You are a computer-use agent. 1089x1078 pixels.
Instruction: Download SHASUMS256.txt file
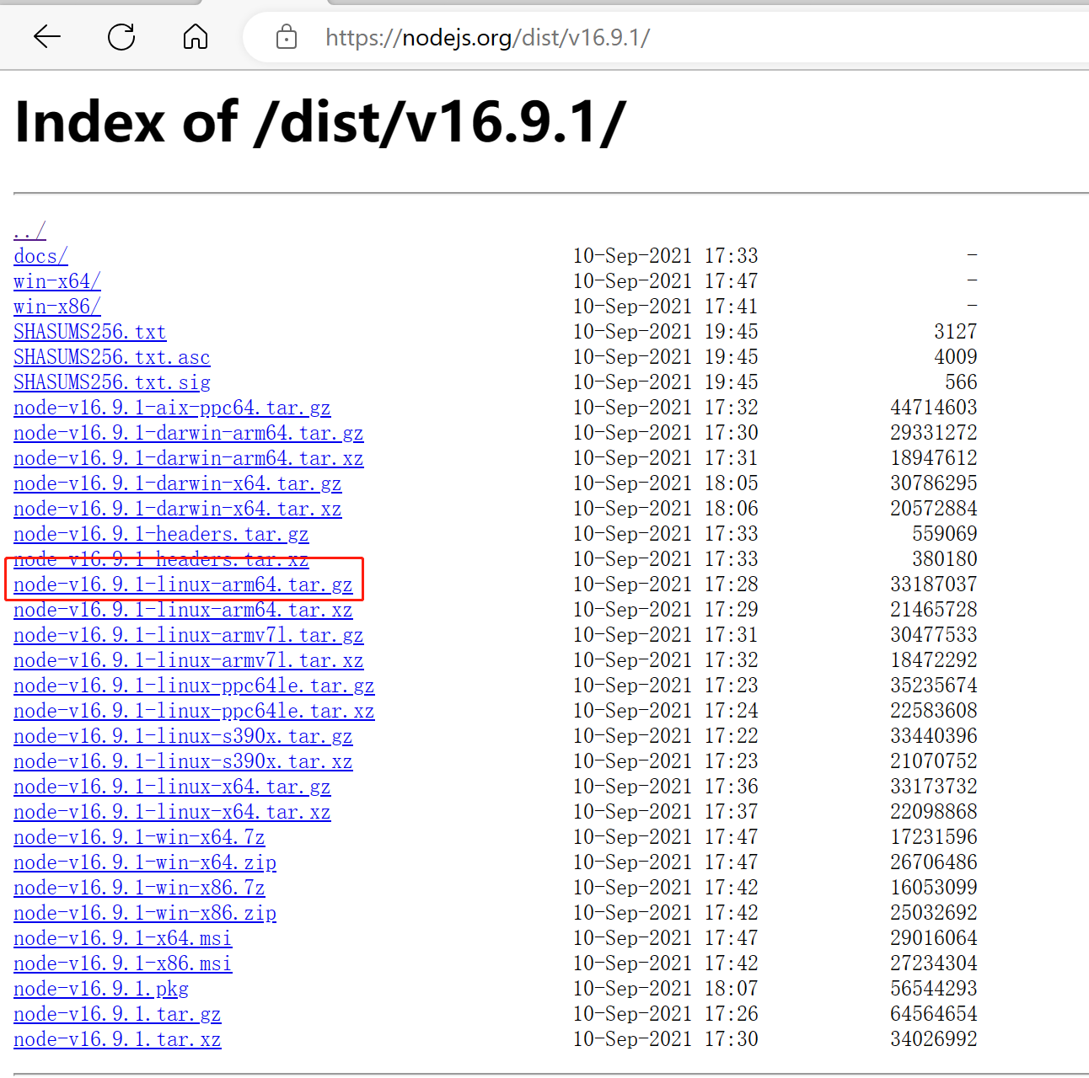click(x=90, y=332)
